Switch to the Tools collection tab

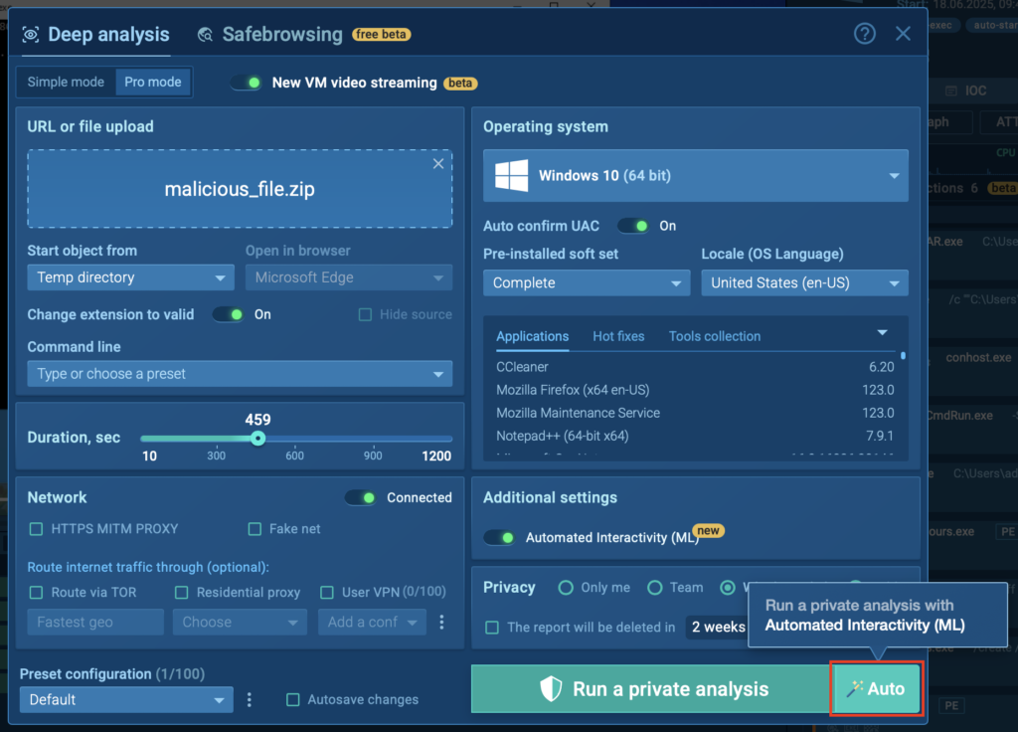[x=714, y=336]
